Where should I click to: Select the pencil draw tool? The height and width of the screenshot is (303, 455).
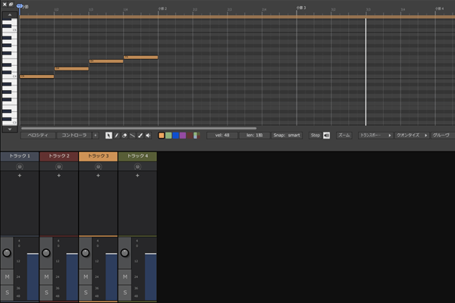coord(116,136)
